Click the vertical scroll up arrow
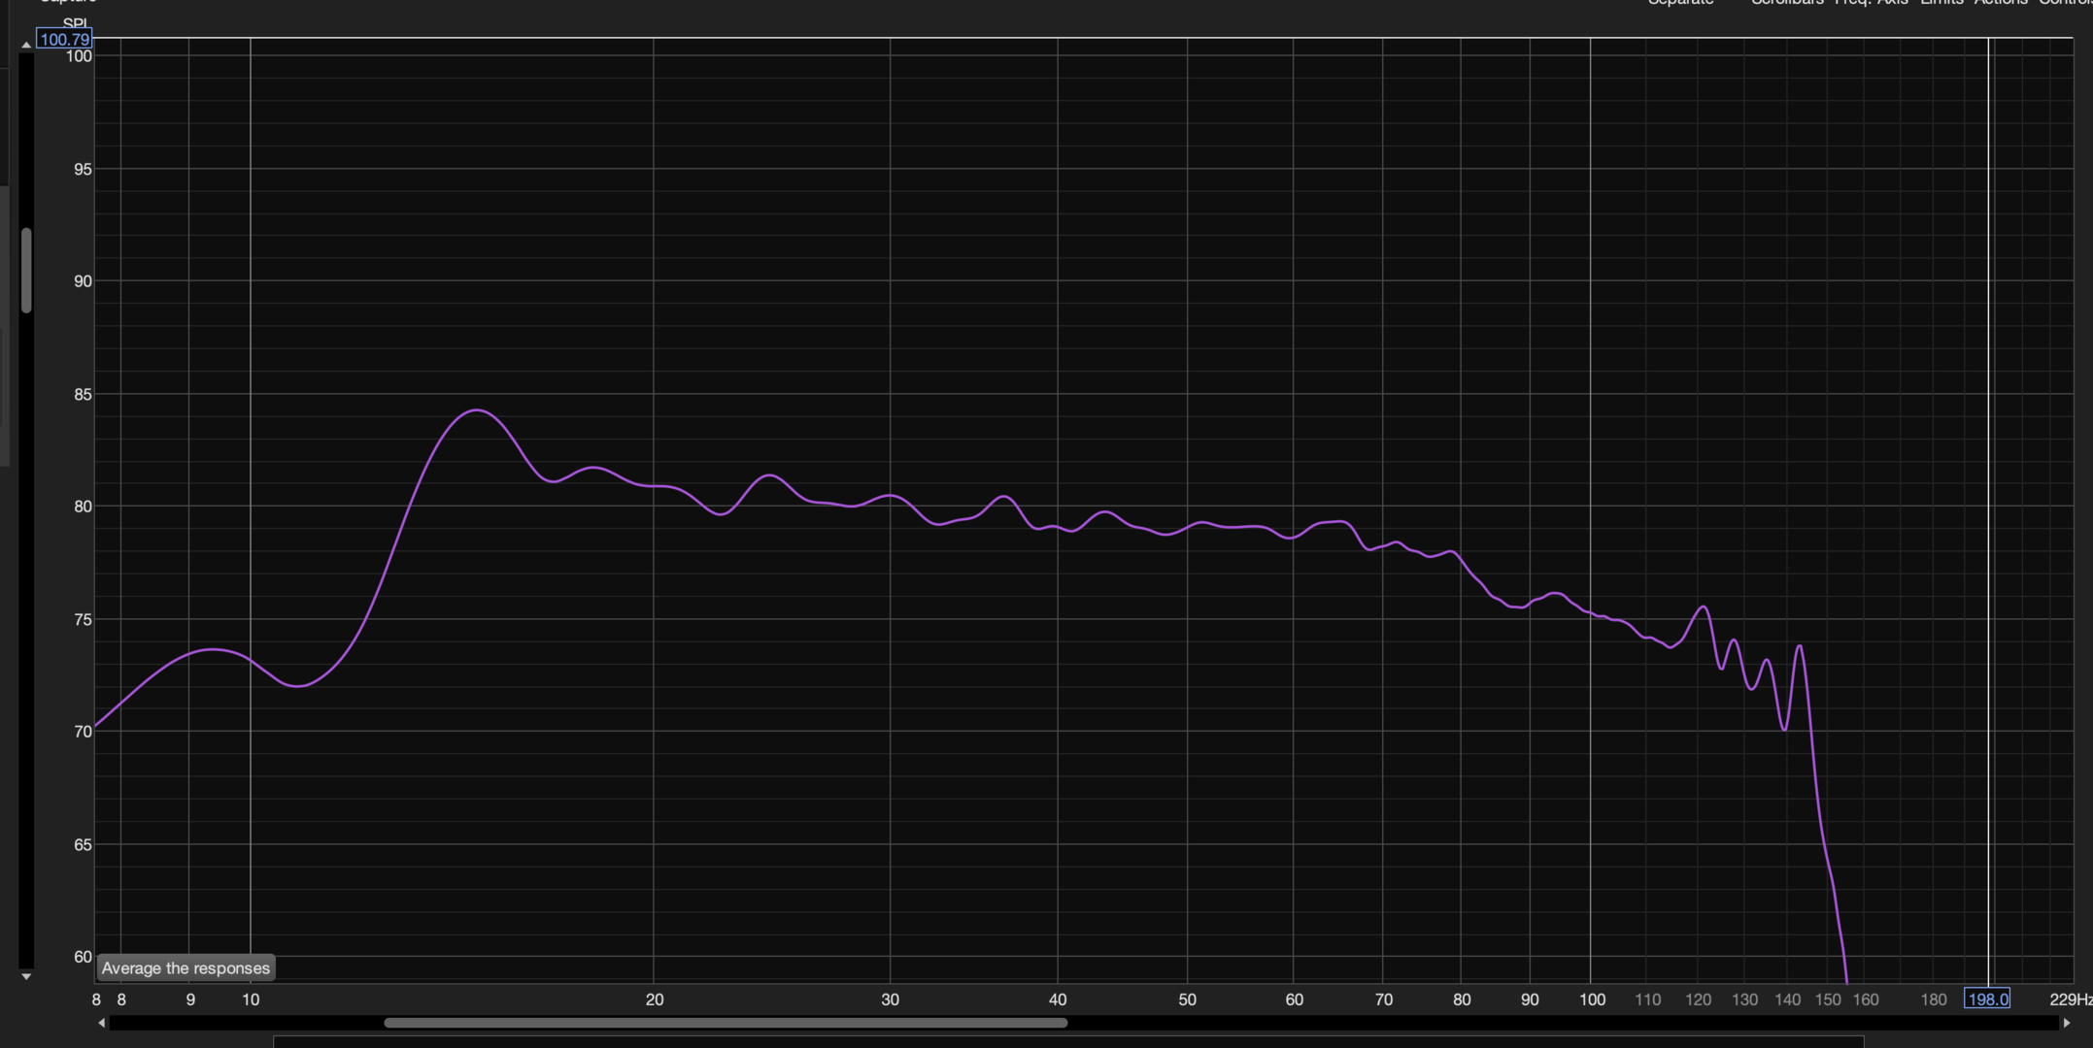Image resolution: width=2093 pixels, height=1048 pixels. coord(26,45)
